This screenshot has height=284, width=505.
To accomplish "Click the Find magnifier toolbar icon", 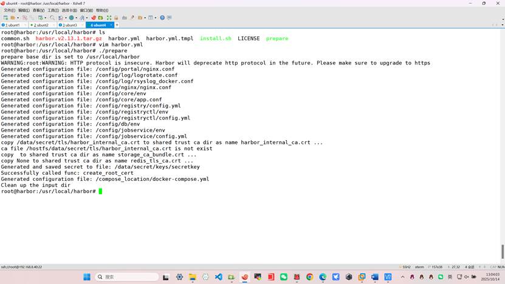I will [52, 18].
